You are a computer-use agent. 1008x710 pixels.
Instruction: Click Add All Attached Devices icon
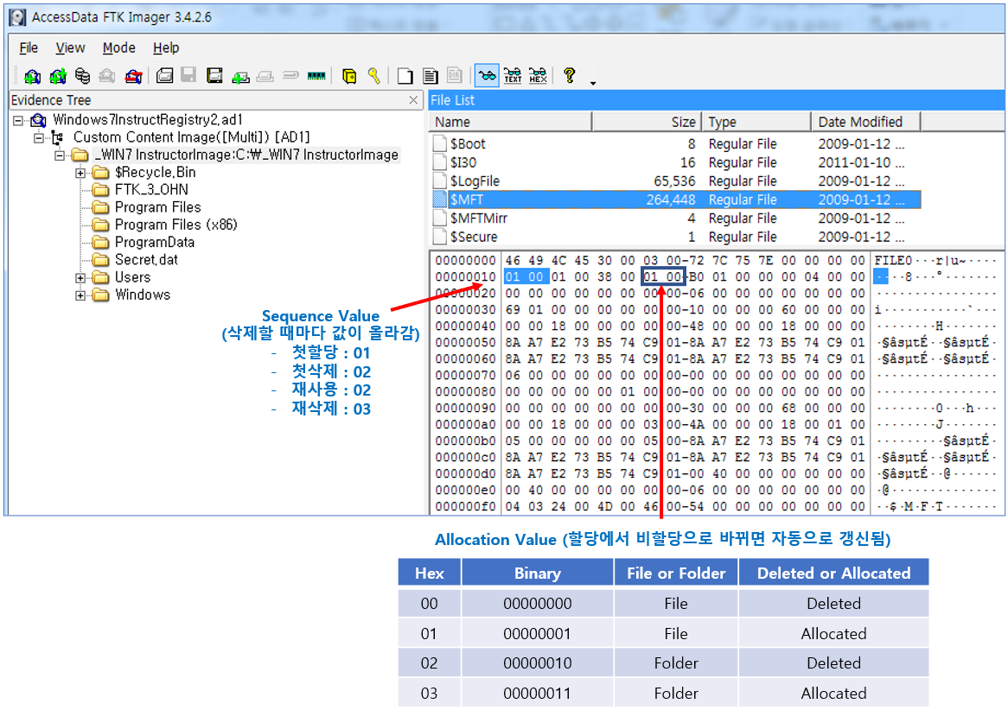[x=58, y=76]
